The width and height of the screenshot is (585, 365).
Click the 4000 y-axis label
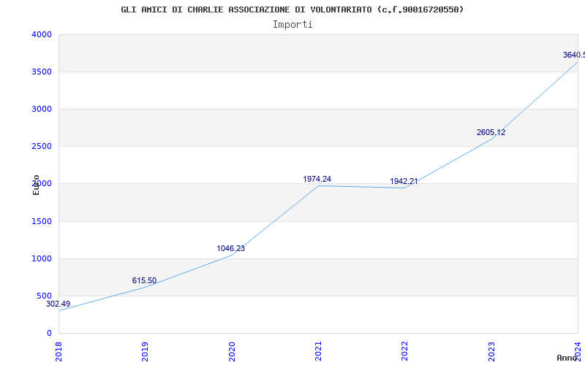click(42, 34)
